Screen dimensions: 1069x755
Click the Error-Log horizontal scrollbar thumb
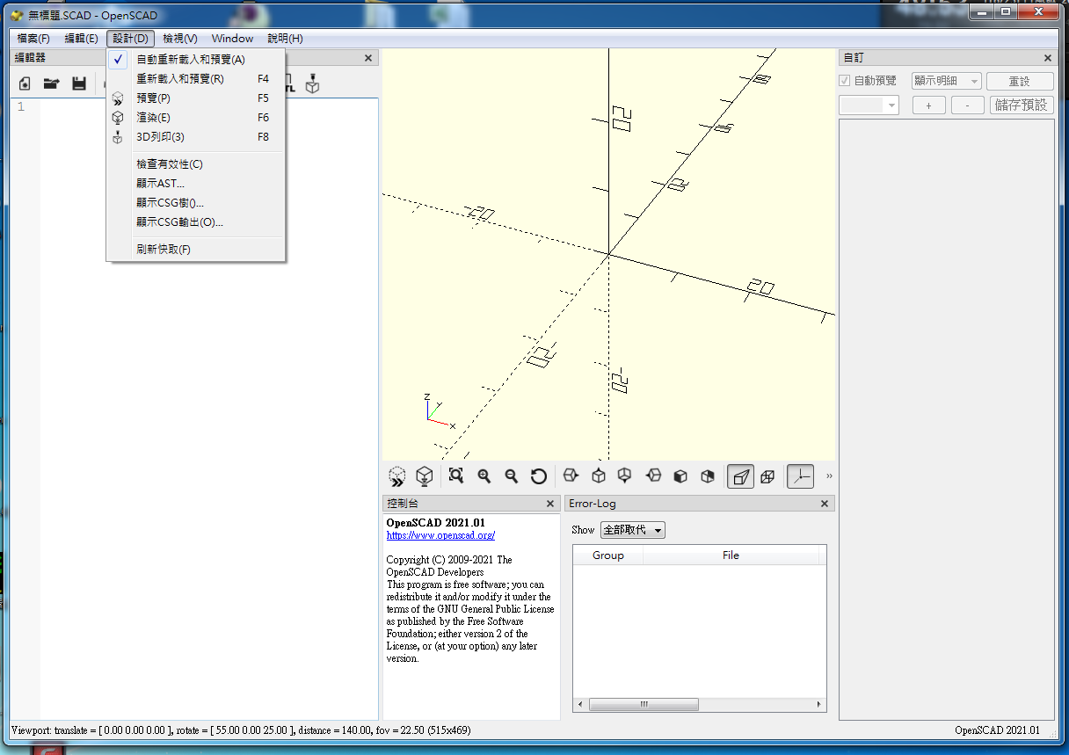644,705
